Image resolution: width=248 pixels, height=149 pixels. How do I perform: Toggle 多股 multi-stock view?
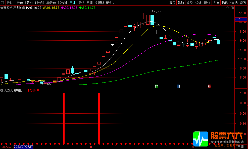pyautogui.click(x=189, y=3)
